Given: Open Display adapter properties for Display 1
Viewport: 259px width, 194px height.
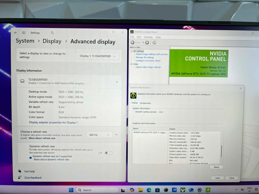Looking at the screenshot, I should click(x=53, y=122).
